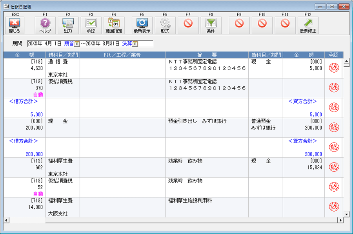This screenshot has height=234, width=353.
Task: Open the F12 伝票修正 slip correction
Action: pyautogui.click(x=308, y=25)
